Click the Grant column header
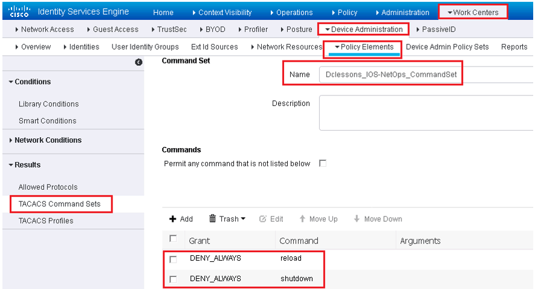The width and height of the screenshot is (535, 289). point(199,241)
